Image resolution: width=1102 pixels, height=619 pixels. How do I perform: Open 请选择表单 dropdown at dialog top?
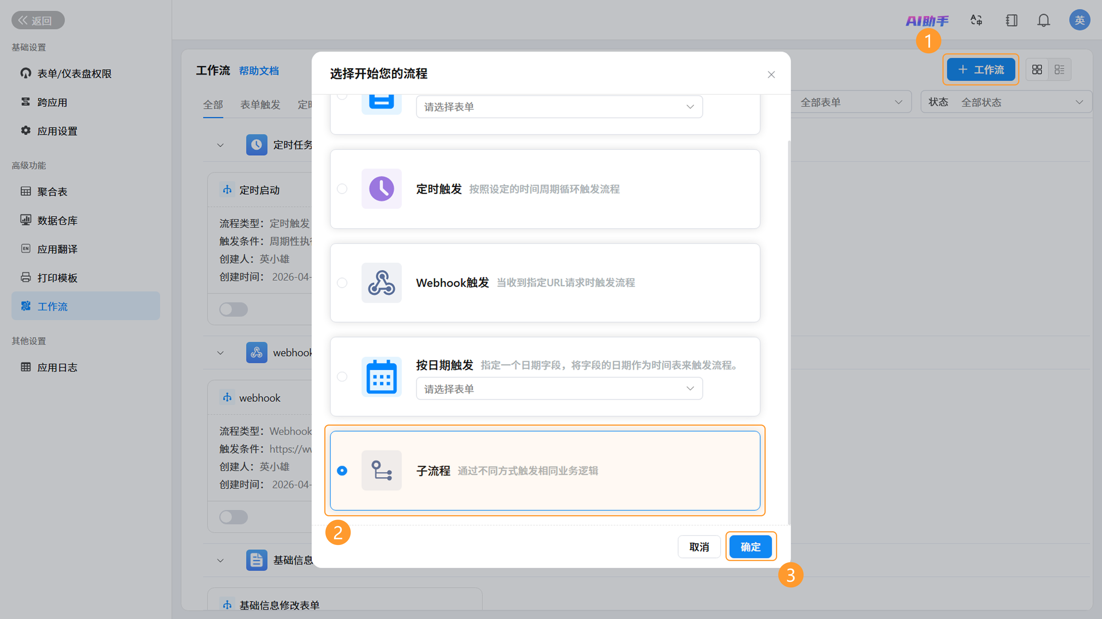(x=559, y=106)
